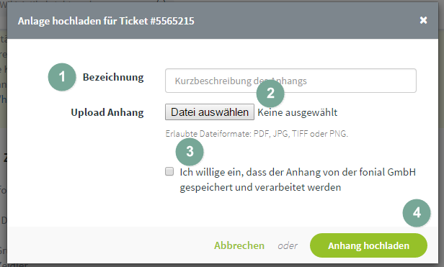This screenshot has width=444, height=267.
Task: Close the upload dialog with the X icon
Action: 423,20
